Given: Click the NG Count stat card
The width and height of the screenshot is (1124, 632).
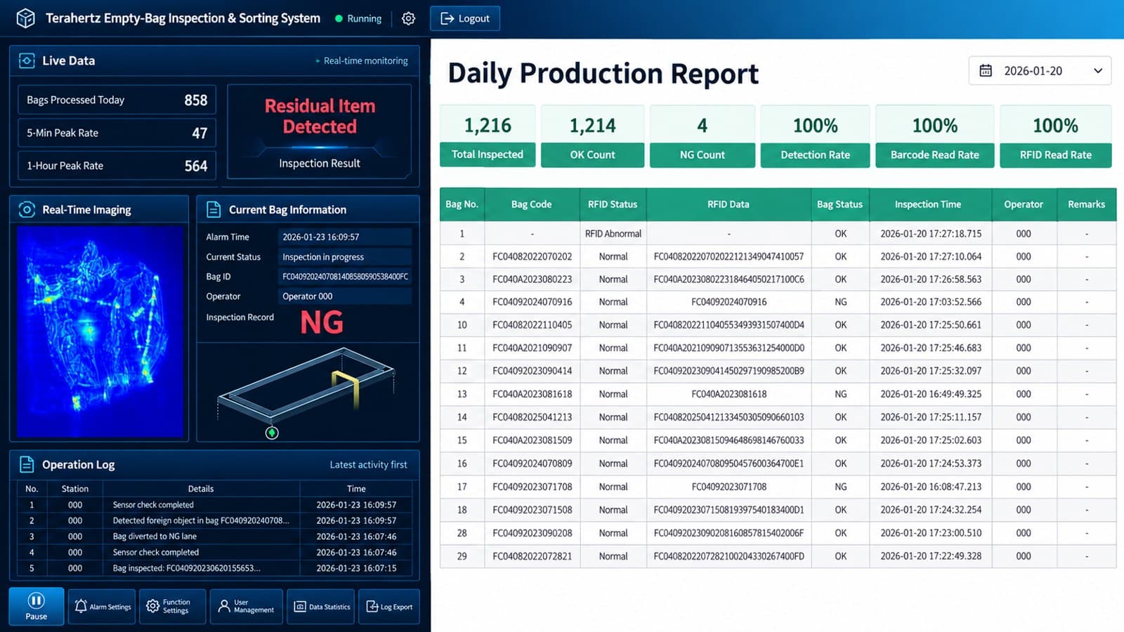Looking at the screenshot, I should coord(702,136).
